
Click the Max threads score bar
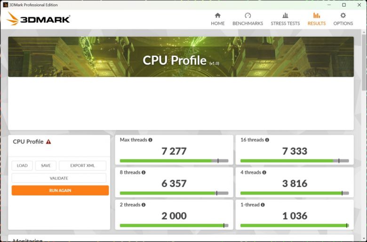coord(174,161)
